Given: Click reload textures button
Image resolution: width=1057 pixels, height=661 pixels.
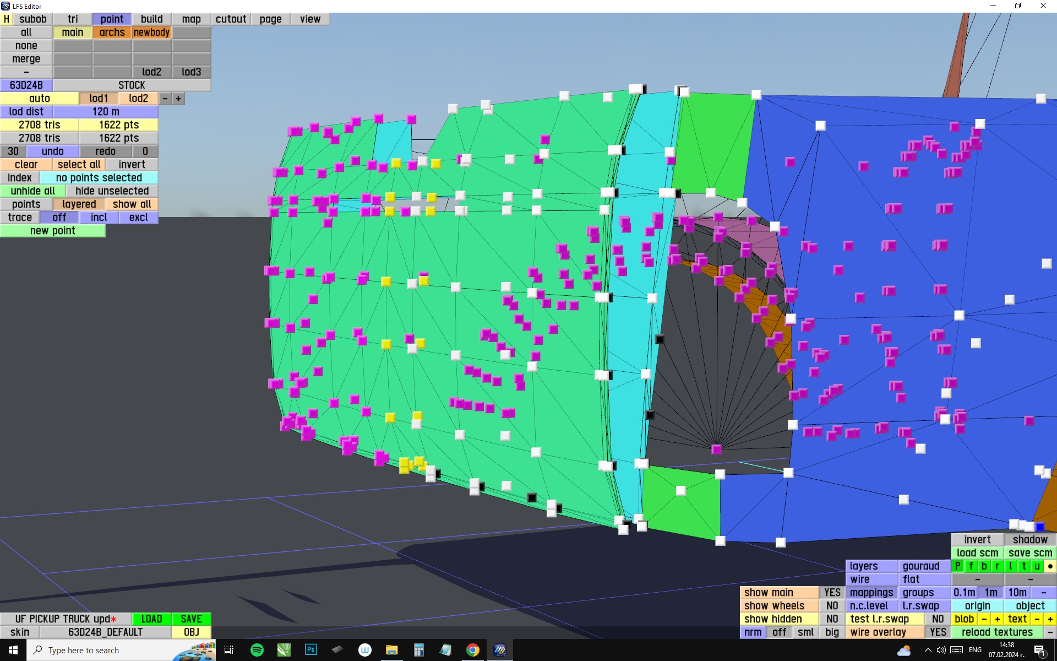Looking at the screenshot, I should coord(996,632).
